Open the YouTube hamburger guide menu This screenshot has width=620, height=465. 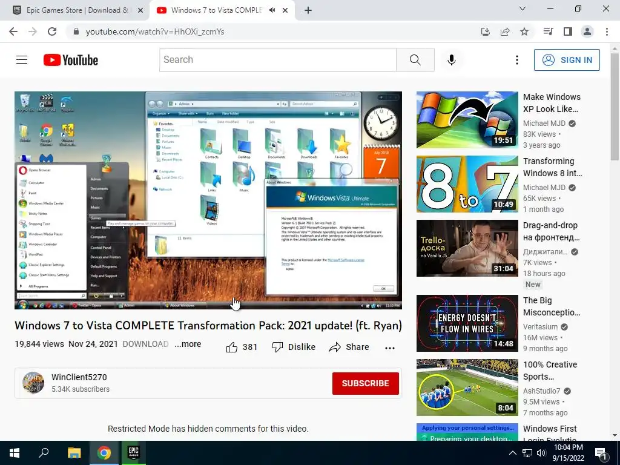tap(22, 60)
